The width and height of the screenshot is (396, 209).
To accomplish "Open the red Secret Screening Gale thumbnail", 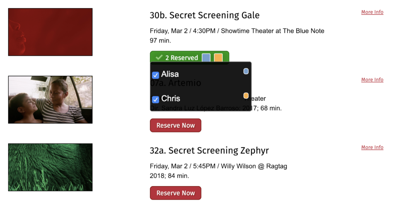I will pyautogui.click(x=50, y=32).
